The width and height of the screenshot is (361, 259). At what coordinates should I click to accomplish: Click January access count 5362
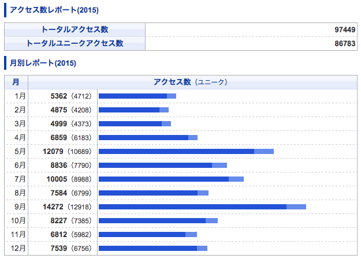(59, 96)
